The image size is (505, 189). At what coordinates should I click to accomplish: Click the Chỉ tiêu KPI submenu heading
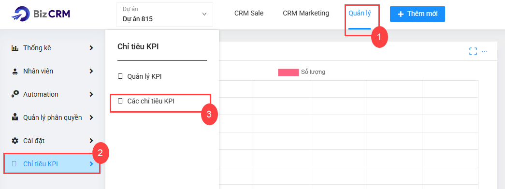pos(138,47)
